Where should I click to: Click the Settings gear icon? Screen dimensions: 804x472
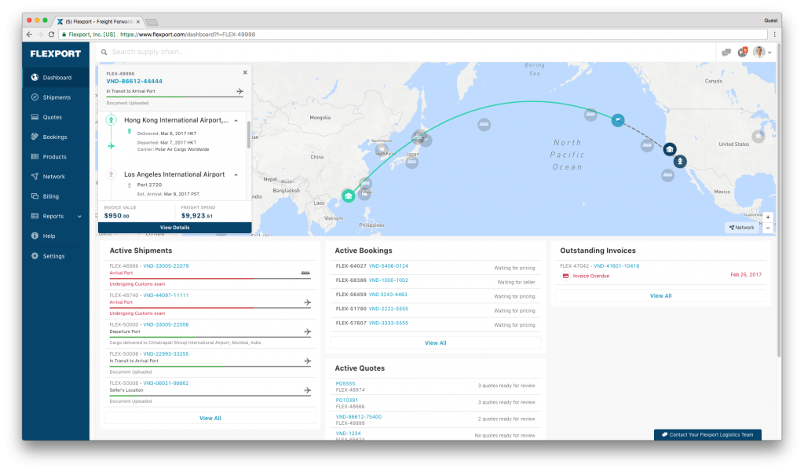click(35, 256)
